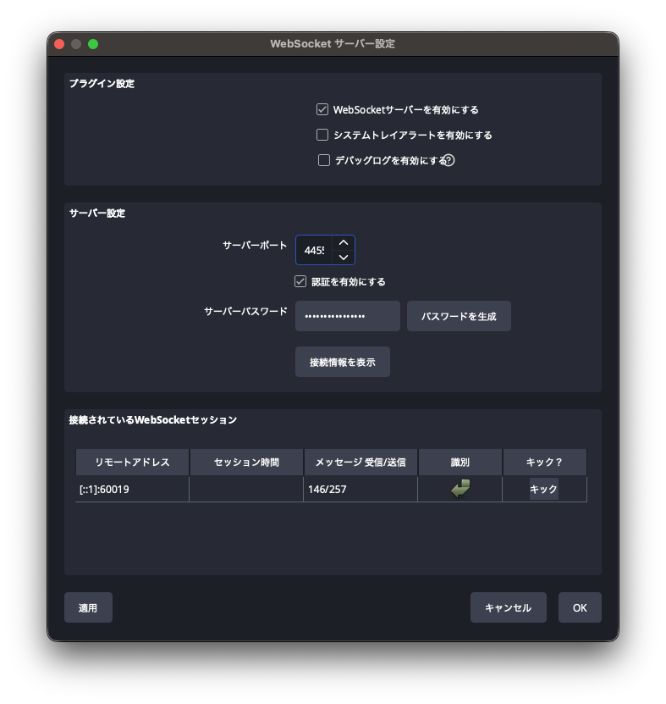
Task: Select the 146/257 message count cell
Action: (361, 489)
